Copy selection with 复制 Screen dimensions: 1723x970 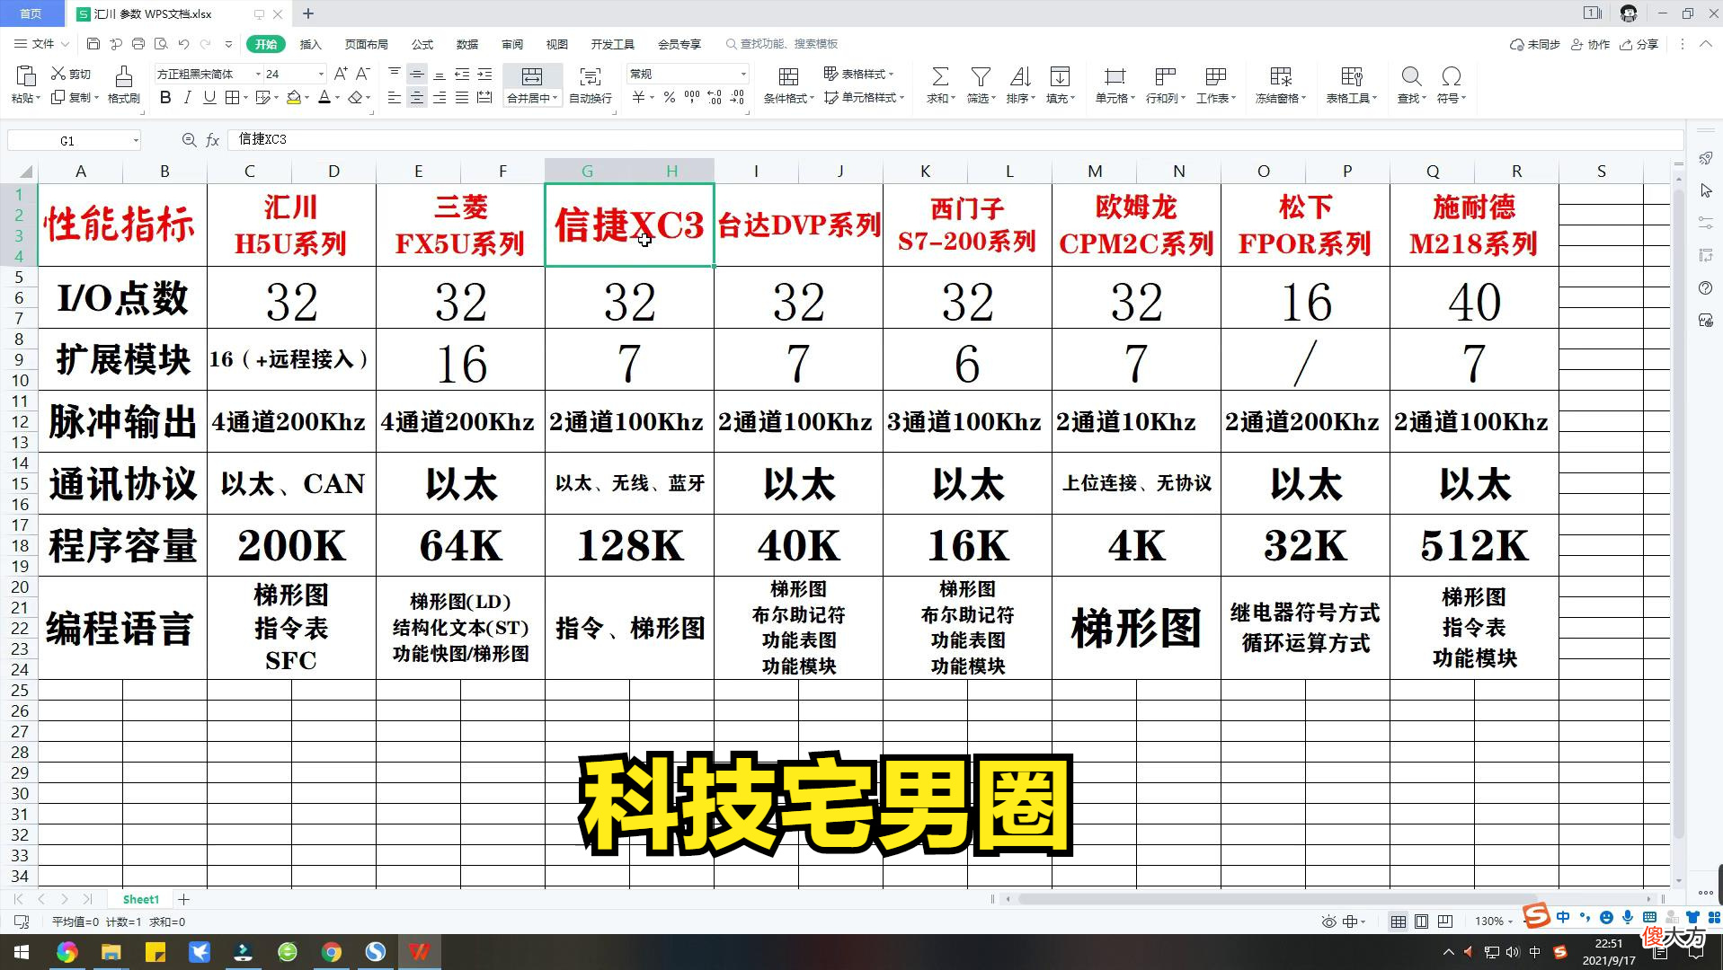coord(74,97)
